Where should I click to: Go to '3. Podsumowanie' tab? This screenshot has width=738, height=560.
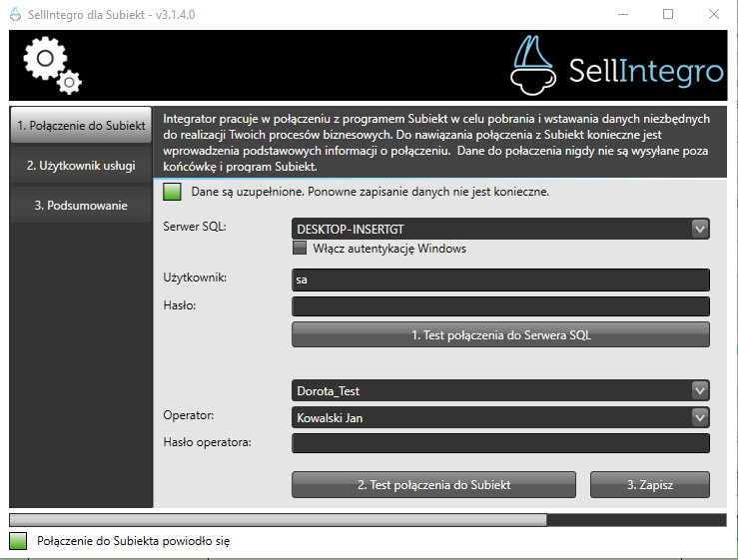[x=81, y=206]
